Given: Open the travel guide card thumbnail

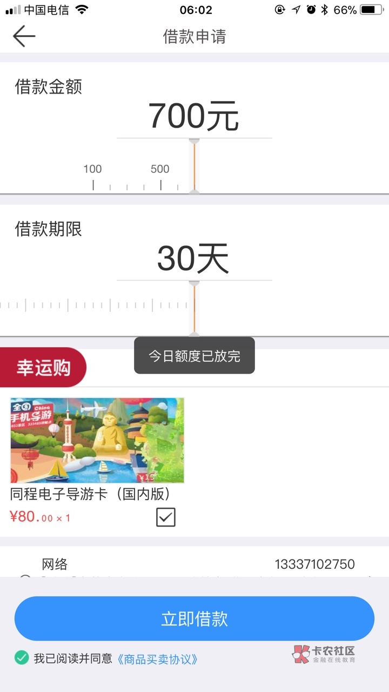Looking at the screenshot, I should coord(97,440).
